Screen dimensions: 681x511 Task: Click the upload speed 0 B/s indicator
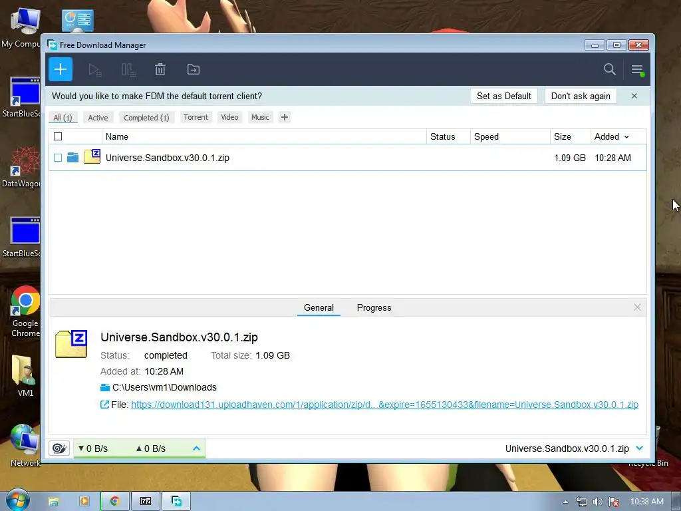(x=151, y=448)
